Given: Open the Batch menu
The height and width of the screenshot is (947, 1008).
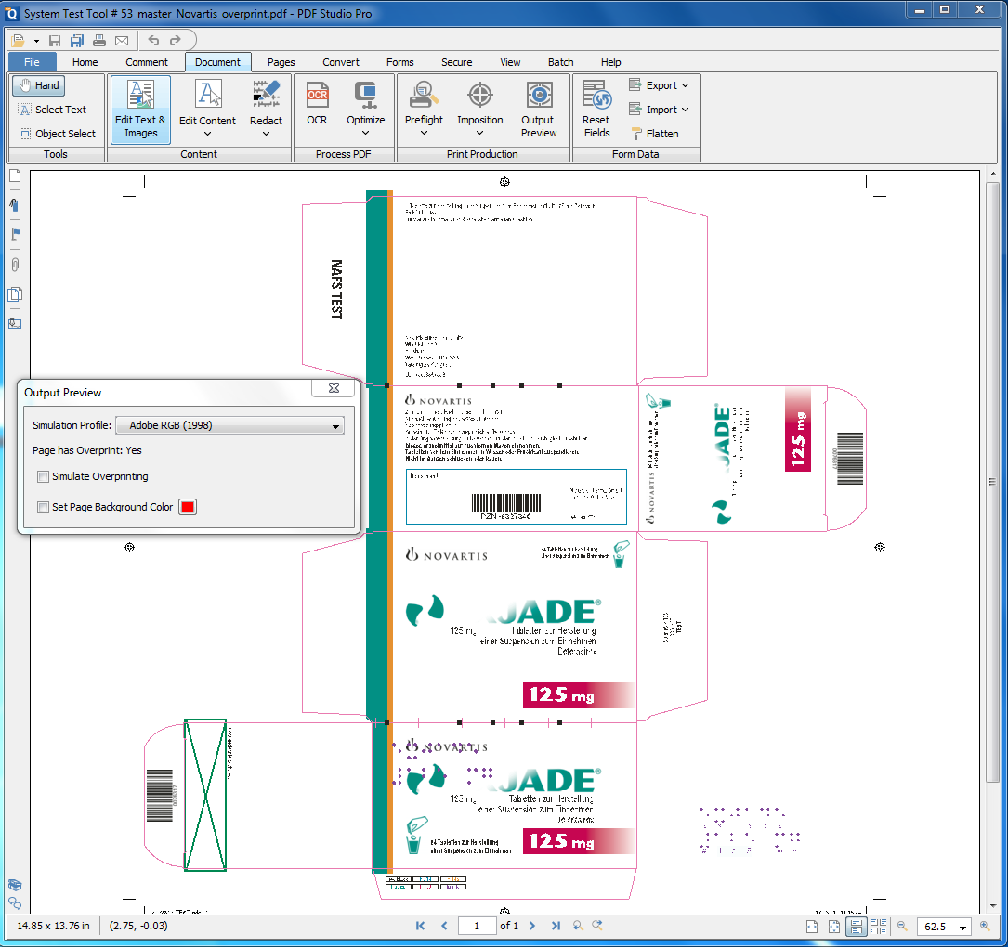Looking at the screenshot, I should tap(560, 62).
